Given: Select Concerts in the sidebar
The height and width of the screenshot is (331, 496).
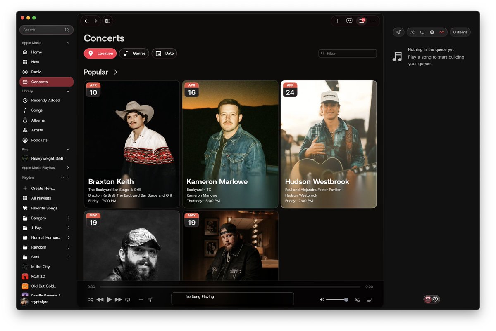Looking at the screenshot, I should pos(46,82).
